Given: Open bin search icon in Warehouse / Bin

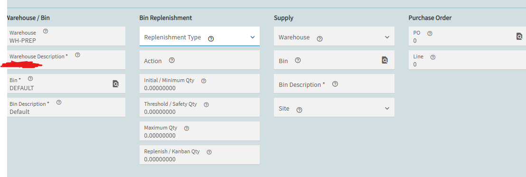Looking at the screenshot, I should tap(115, 84).
